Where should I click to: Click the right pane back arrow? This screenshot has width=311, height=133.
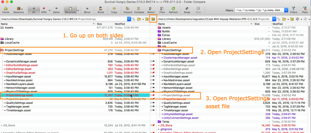click(x=297, y=19)
